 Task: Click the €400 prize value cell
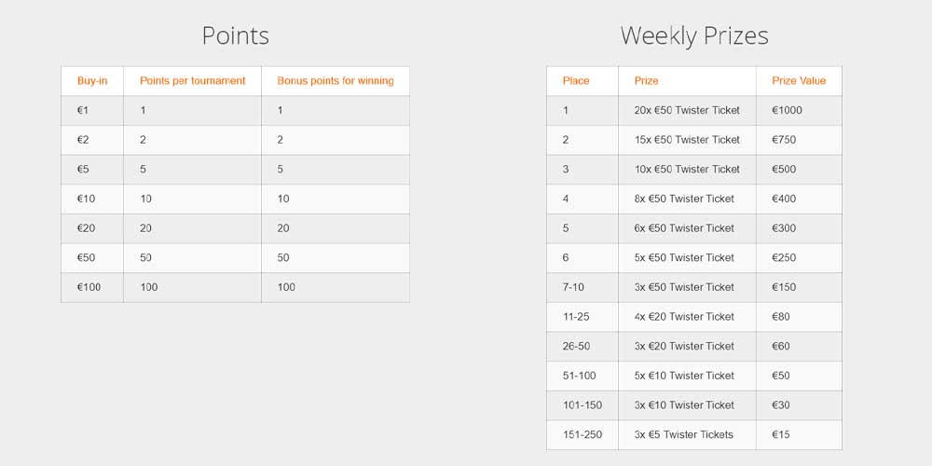[784, 199]
